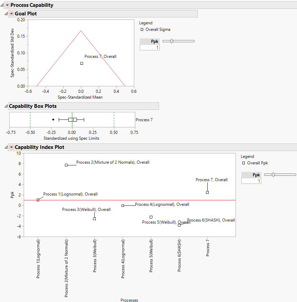
Task: Open the Goal Plot red triangle menu
Action: pyautogui.click(x=11, y=13)
